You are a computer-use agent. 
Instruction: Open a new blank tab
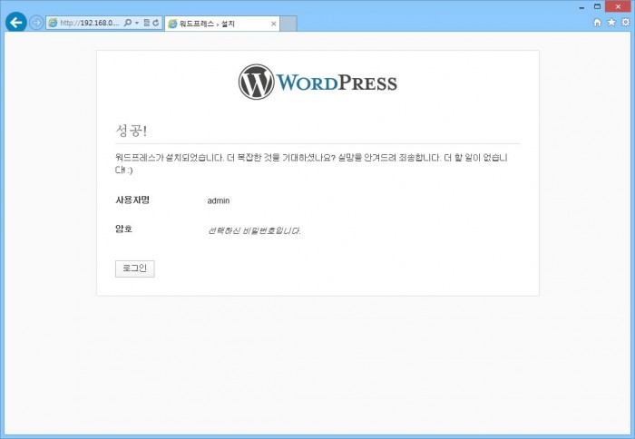tap(288, 24)
